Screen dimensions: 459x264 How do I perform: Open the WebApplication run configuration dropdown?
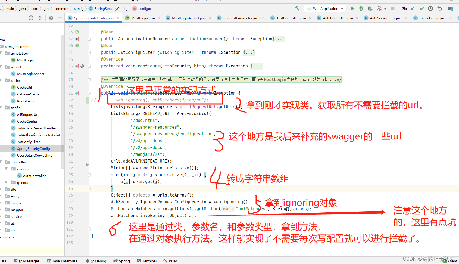coord(325,8)
